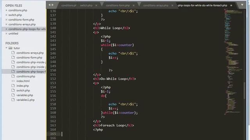
Task: Open conditions-php-loops-f in tutor folder
Action: 31,72
